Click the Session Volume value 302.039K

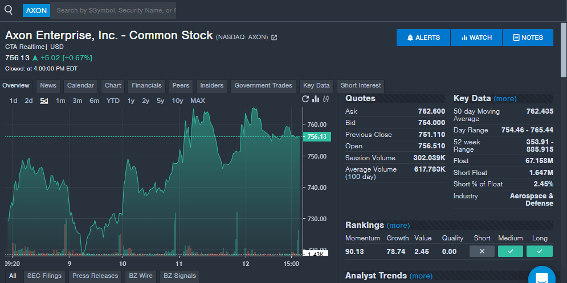click(x=429, y=158)
